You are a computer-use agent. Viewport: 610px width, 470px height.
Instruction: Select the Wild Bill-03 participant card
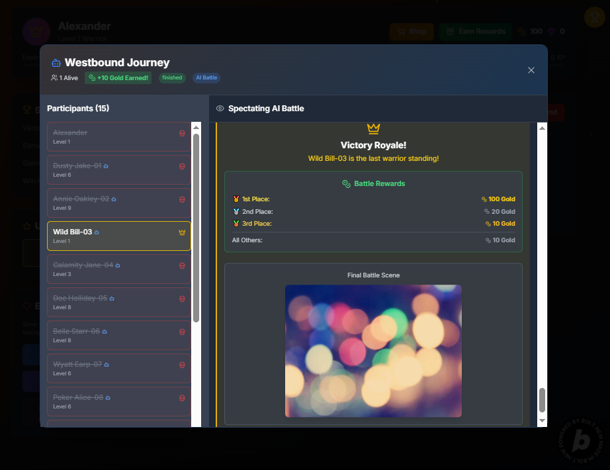(118, 236)
